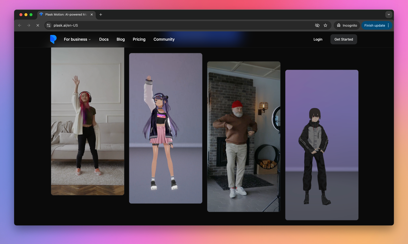Image resolution: width=408 pixels, height=244 pixels.
Task: Open the Pricing page
Action: tap(139, 39)
